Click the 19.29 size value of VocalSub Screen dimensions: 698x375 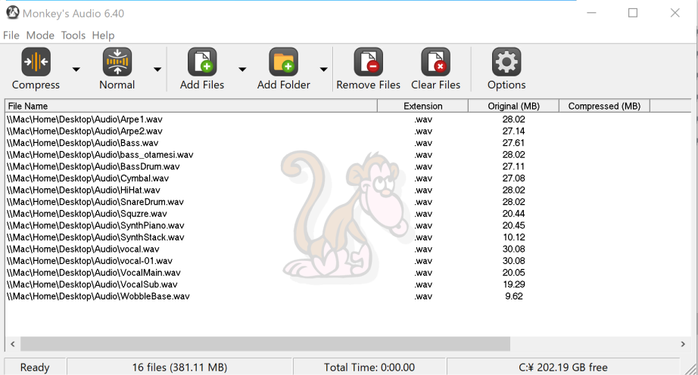tap(514, 284)
